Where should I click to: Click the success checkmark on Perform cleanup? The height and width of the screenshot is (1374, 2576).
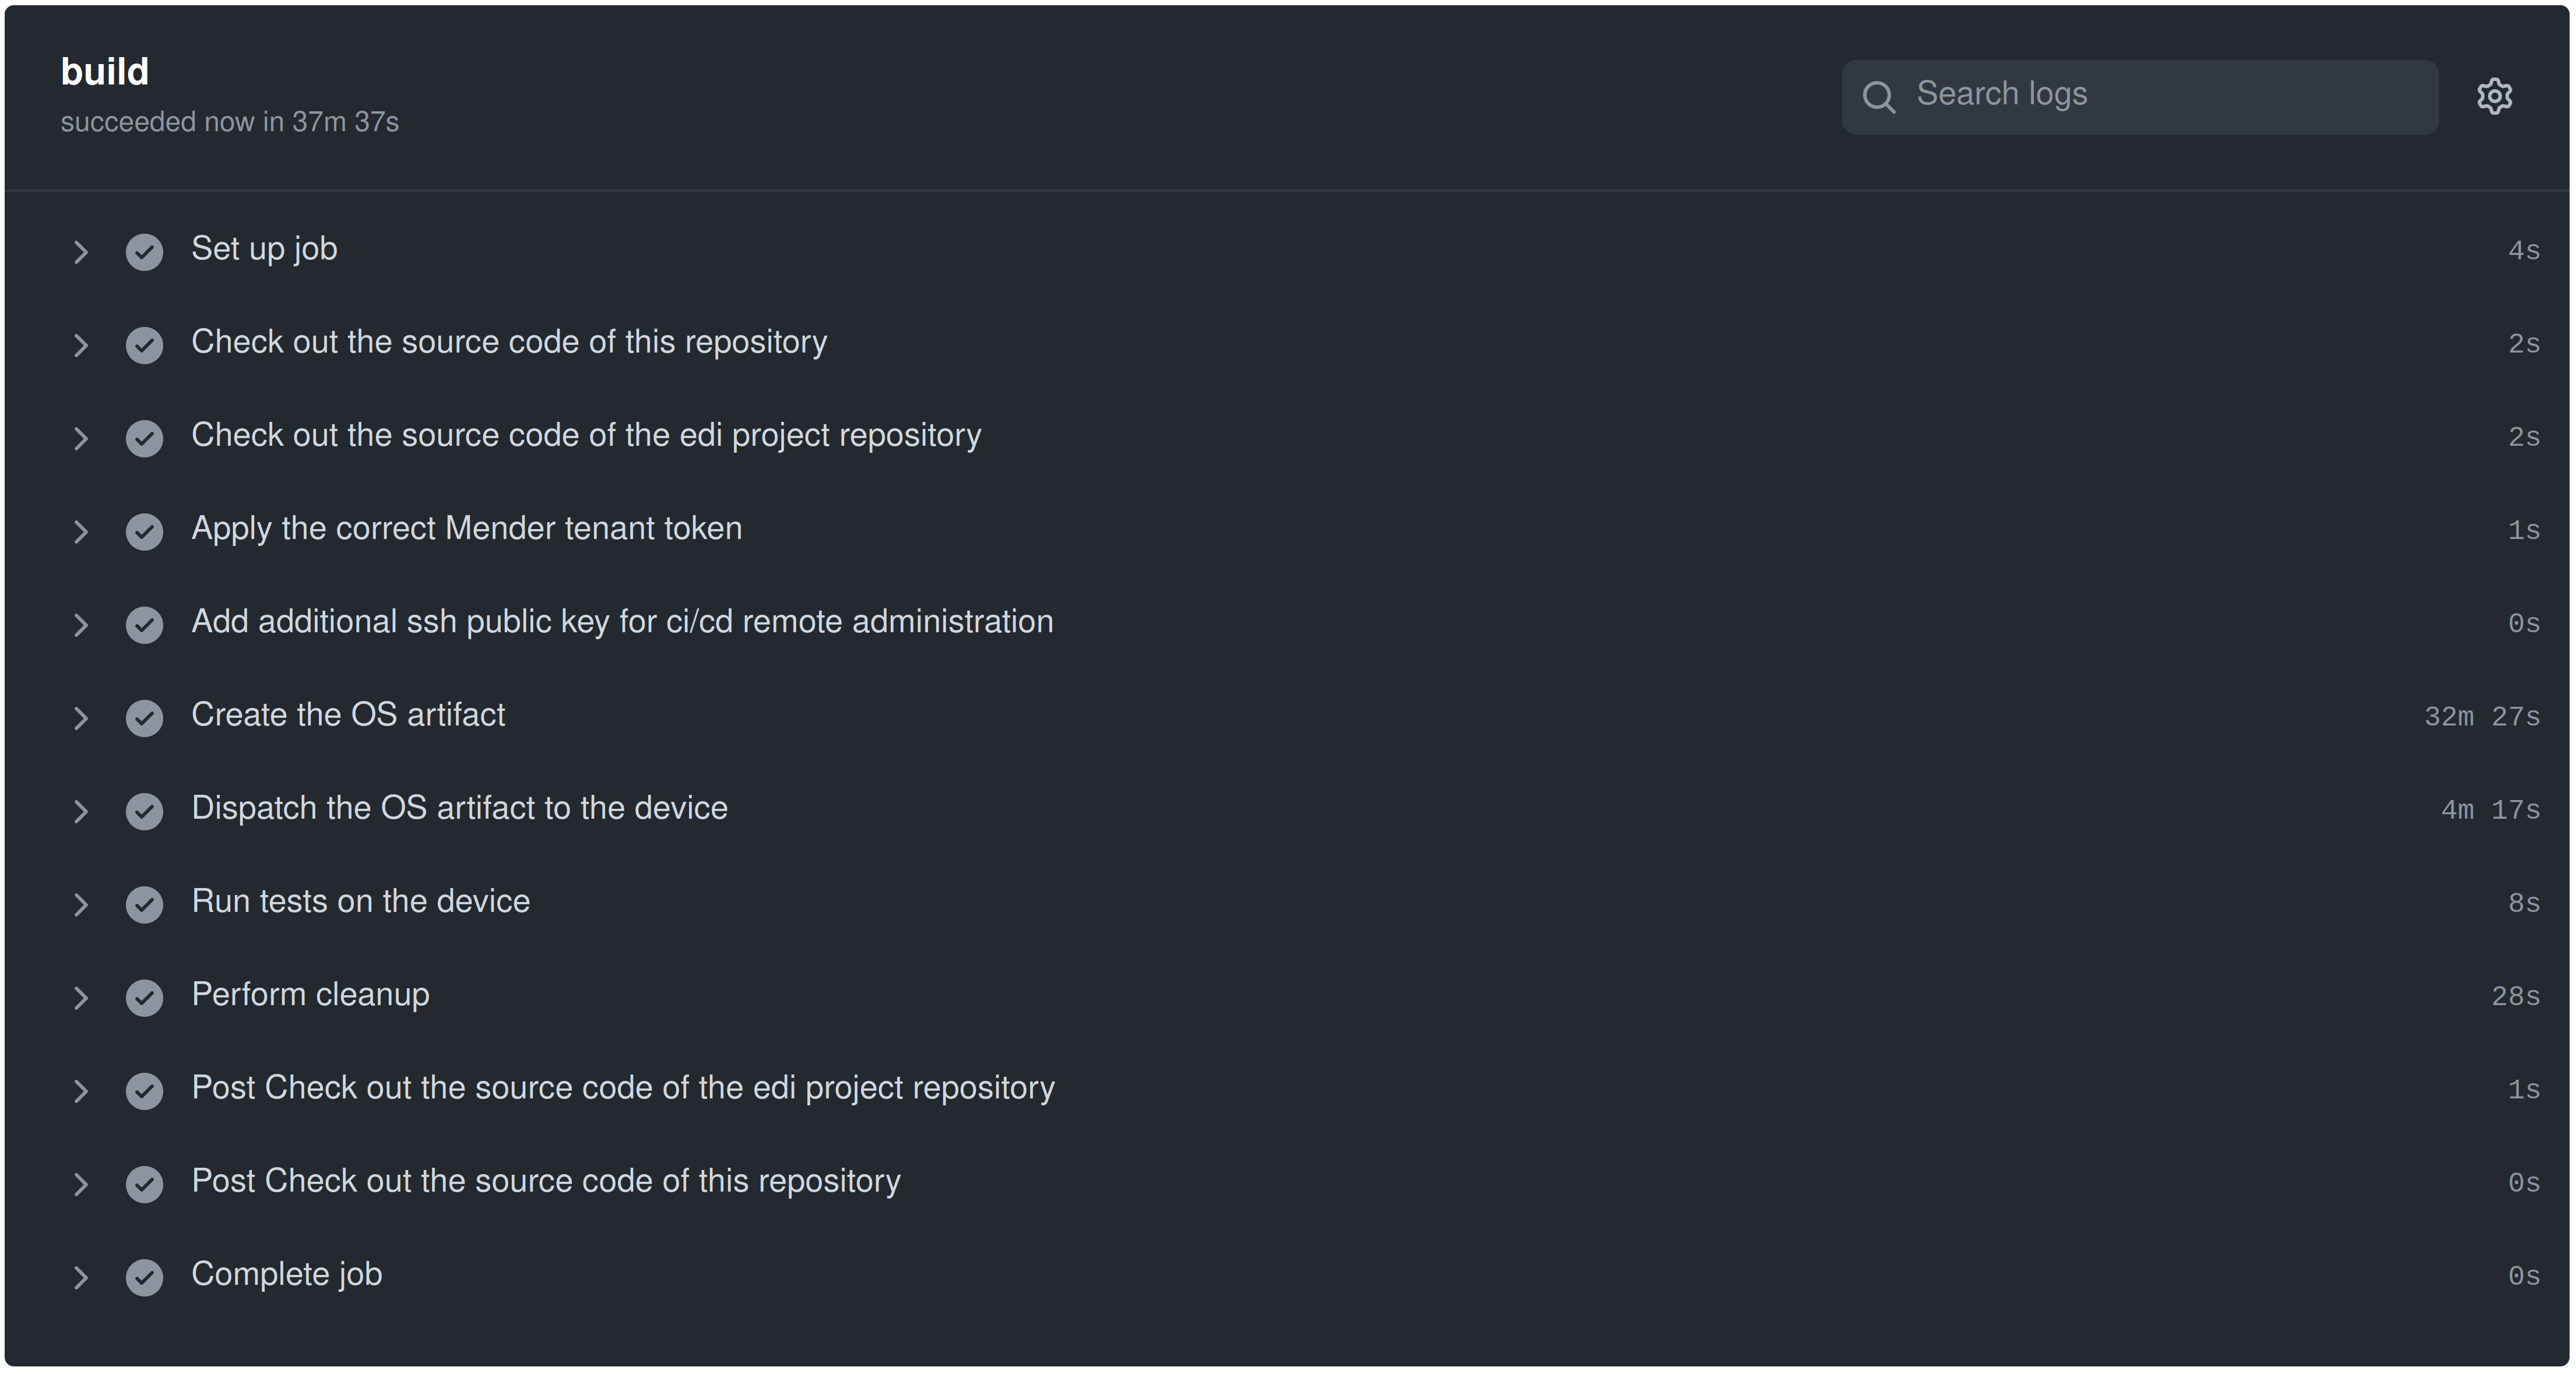point(143,996)
